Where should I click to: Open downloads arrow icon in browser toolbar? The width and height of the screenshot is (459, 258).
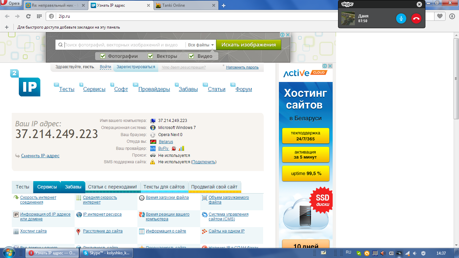452,16
